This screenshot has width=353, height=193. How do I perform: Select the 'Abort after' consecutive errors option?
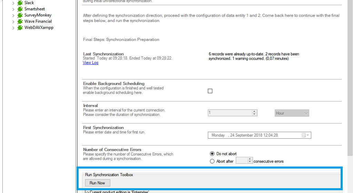212,161
